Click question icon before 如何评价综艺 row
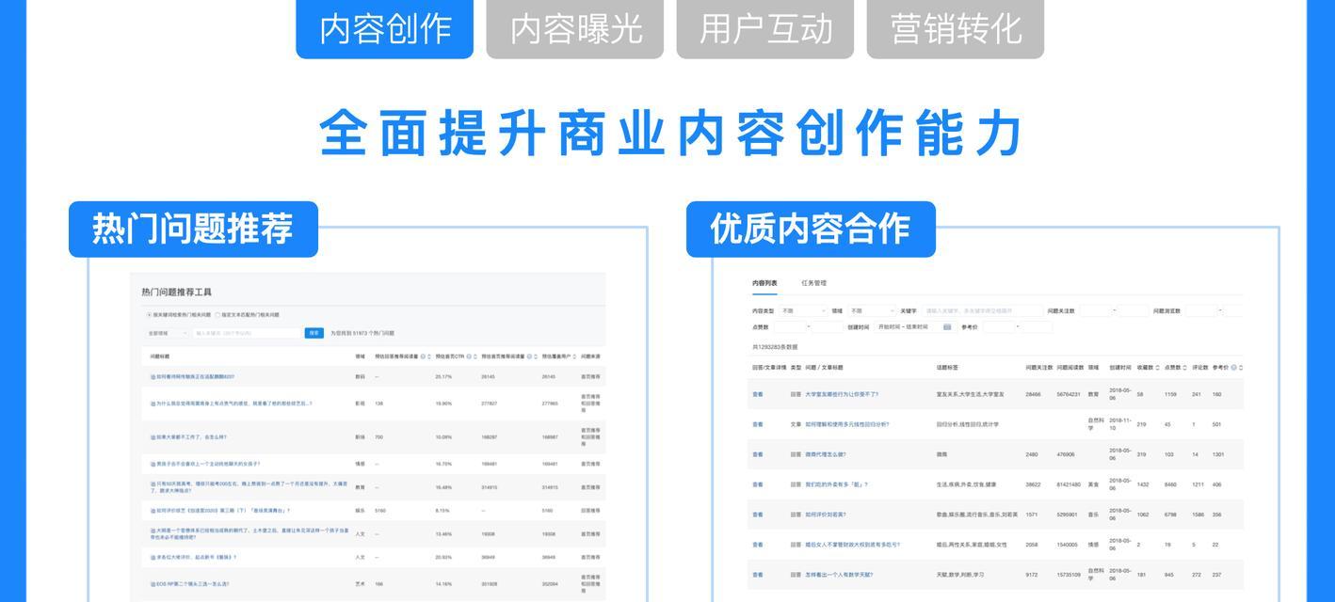The height and width of the screenshot is (602, 1335). pyautogui.click(x=153, y=511)
